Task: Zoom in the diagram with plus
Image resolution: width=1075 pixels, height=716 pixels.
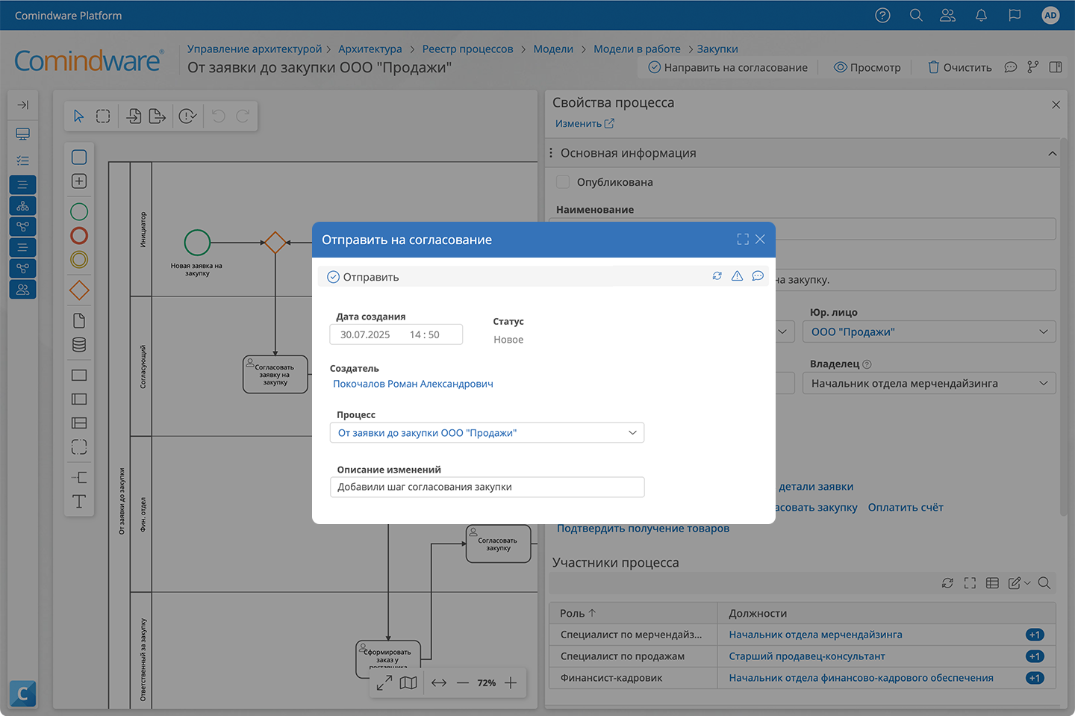Action: 511,682
